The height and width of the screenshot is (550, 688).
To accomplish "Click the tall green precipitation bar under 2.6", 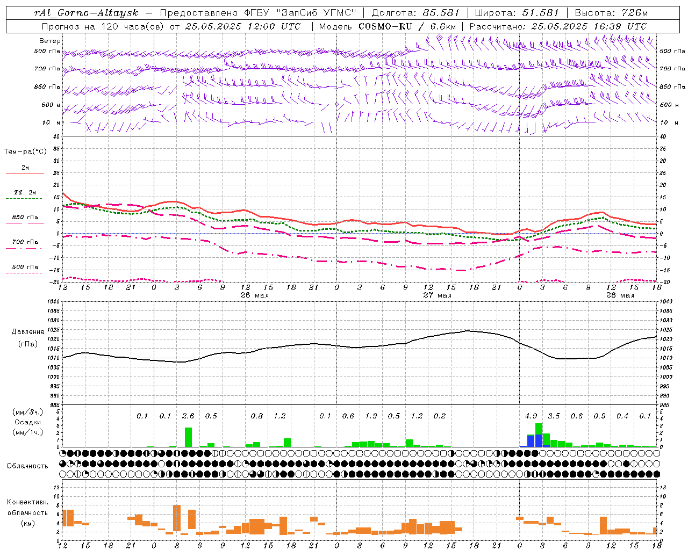I will 188,437.
